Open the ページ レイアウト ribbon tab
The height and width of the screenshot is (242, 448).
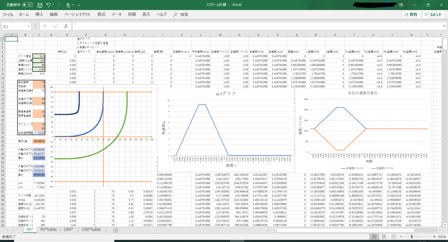point(77,14)
